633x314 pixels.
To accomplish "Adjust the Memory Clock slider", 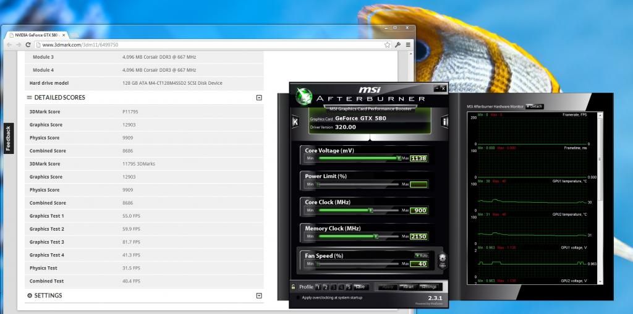I will (359, 237).
